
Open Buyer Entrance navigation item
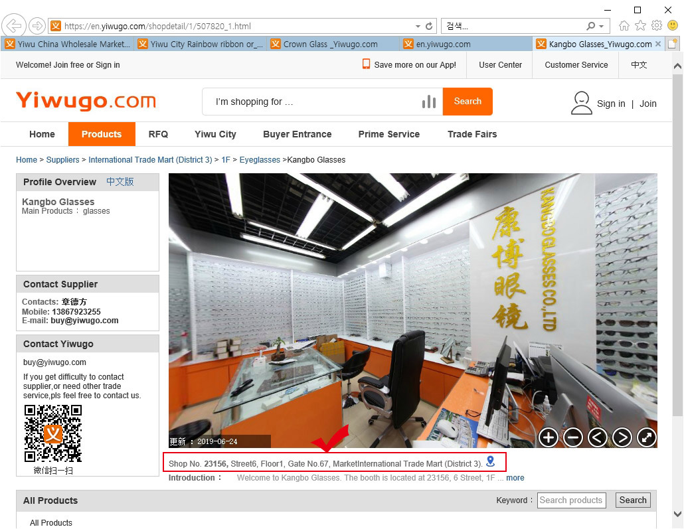[297, 134]
